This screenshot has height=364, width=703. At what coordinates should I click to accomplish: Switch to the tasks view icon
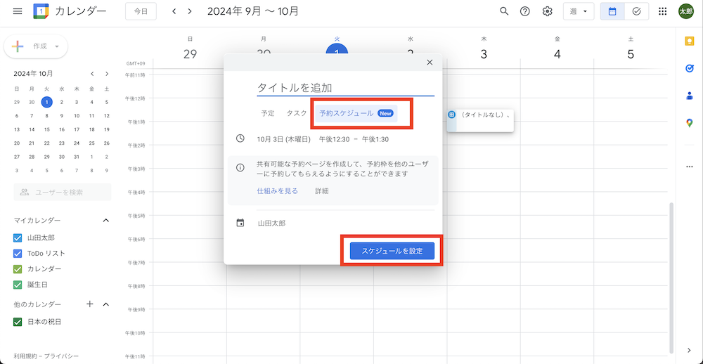636,11
